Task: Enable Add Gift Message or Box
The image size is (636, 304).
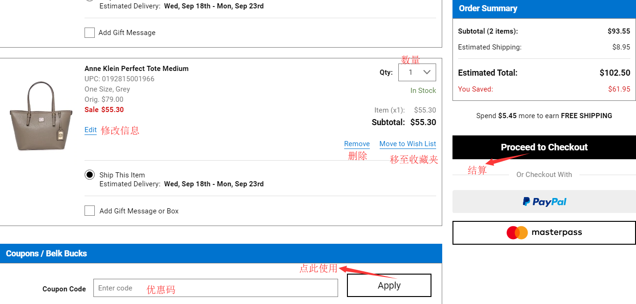Action: click(x=90, y=211)
